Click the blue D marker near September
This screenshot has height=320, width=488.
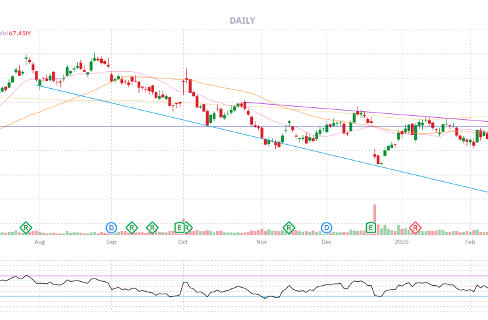(111, 228)
